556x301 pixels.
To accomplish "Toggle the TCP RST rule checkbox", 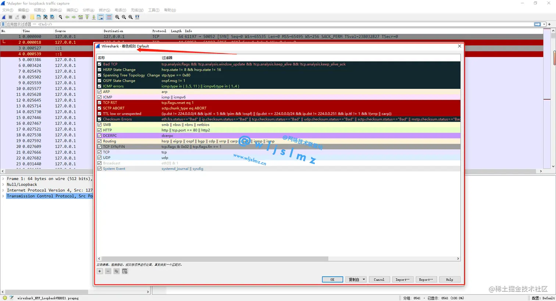I will point(100,103).
